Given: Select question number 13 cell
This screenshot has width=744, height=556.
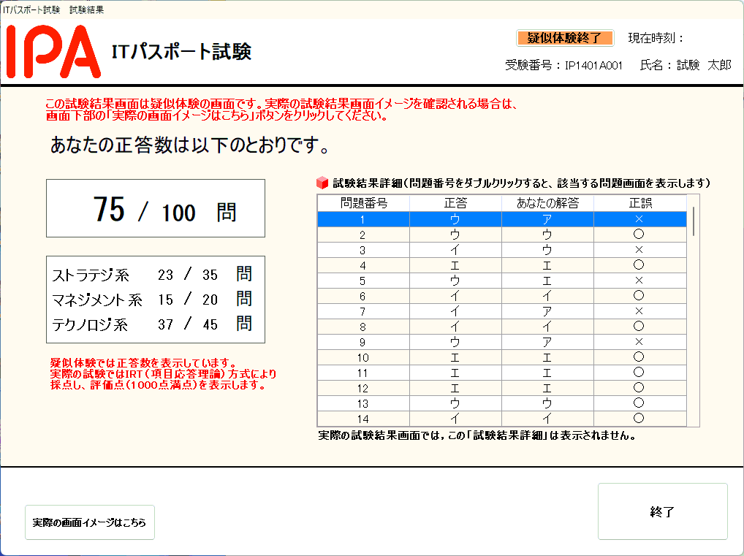Looking at the screenshot, I should 363,403.
